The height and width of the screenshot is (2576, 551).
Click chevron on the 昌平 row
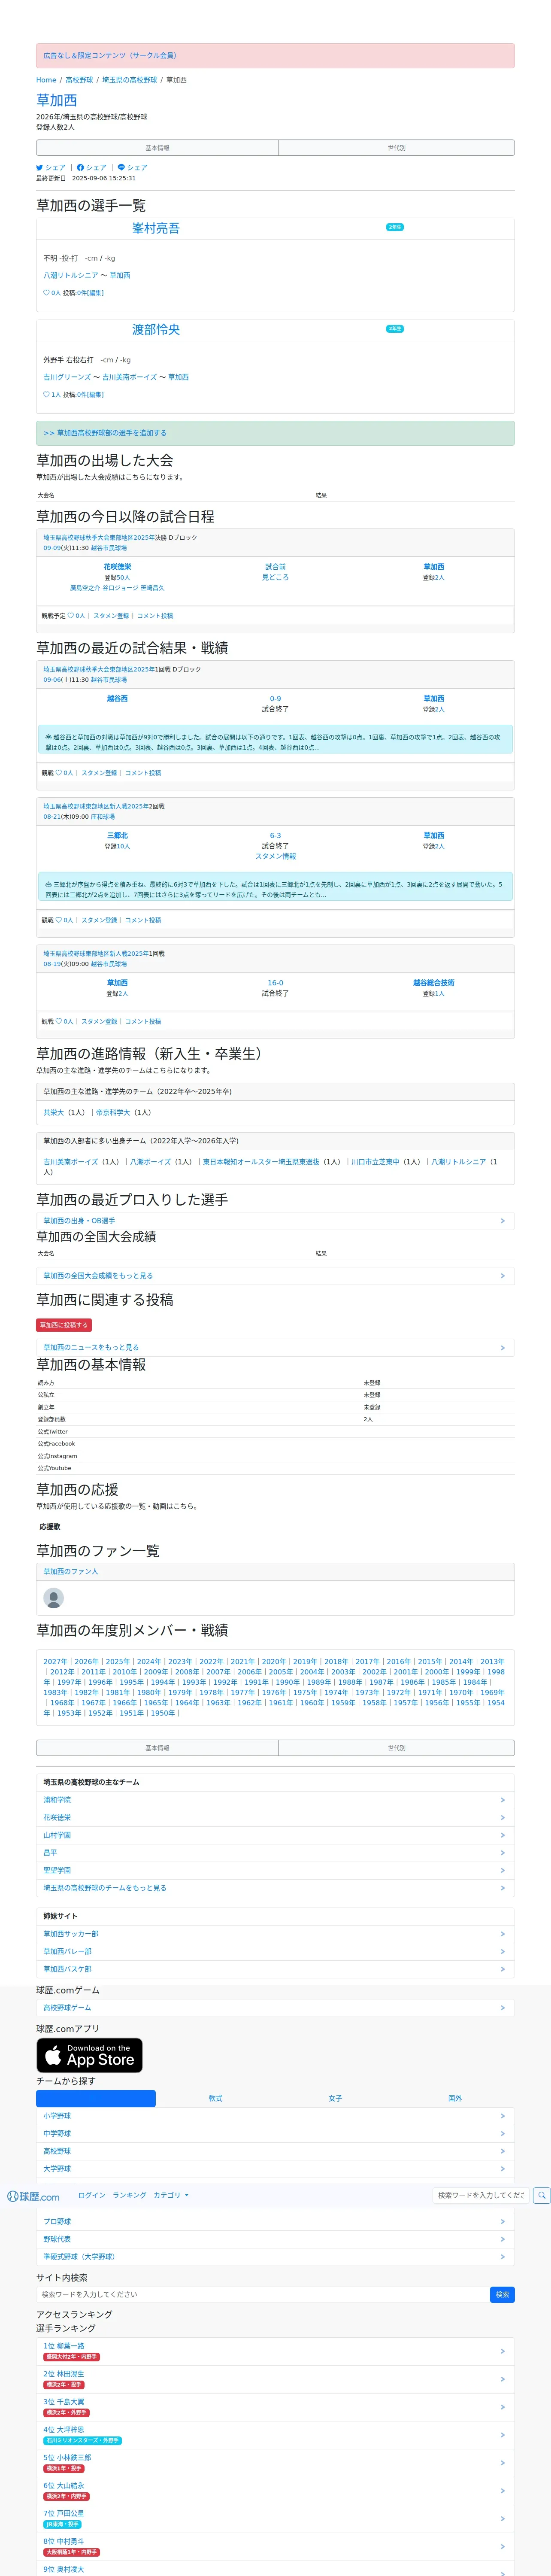502,1853
